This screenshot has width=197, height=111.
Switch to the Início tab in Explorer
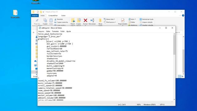coord(42,16)
